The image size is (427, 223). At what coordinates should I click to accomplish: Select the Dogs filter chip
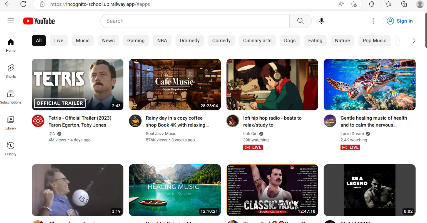[290, 40]
